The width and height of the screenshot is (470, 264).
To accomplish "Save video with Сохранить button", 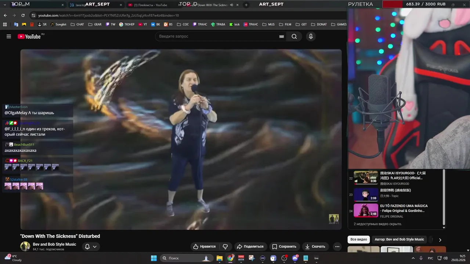I will [284, 246].
